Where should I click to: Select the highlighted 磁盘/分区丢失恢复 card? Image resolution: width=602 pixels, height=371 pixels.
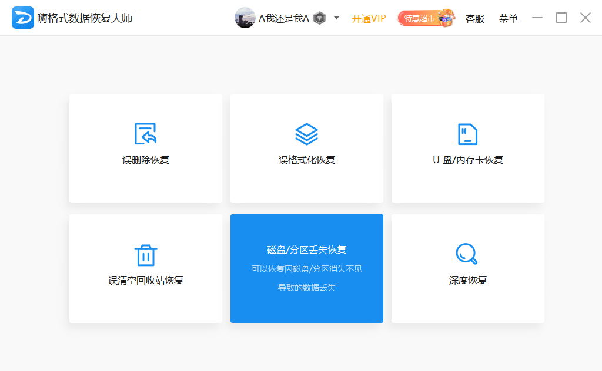[x=306, y=268]
